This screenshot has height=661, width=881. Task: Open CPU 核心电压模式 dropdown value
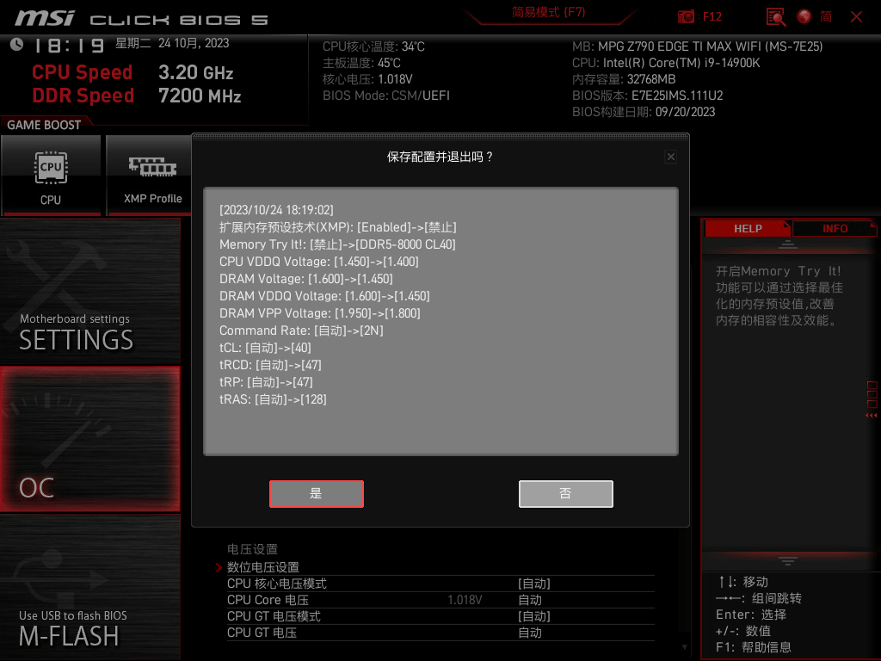(x=533, y=584)
